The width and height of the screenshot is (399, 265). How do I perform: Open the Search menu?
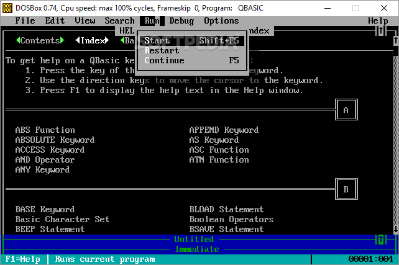coord(119,21)
